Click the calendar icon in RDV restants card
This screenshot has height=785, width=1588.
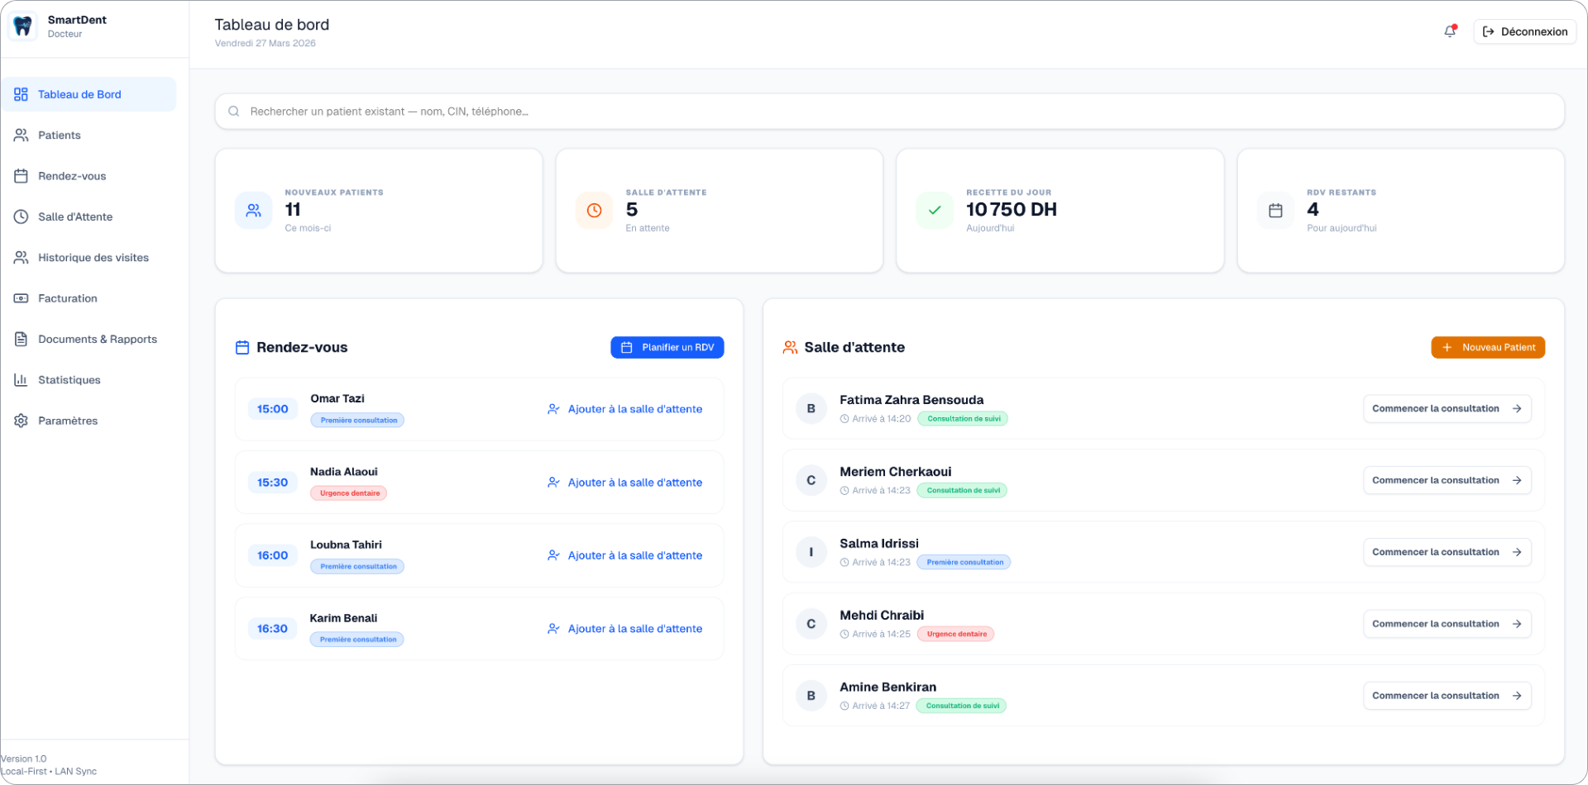[x=1275, y=211]
